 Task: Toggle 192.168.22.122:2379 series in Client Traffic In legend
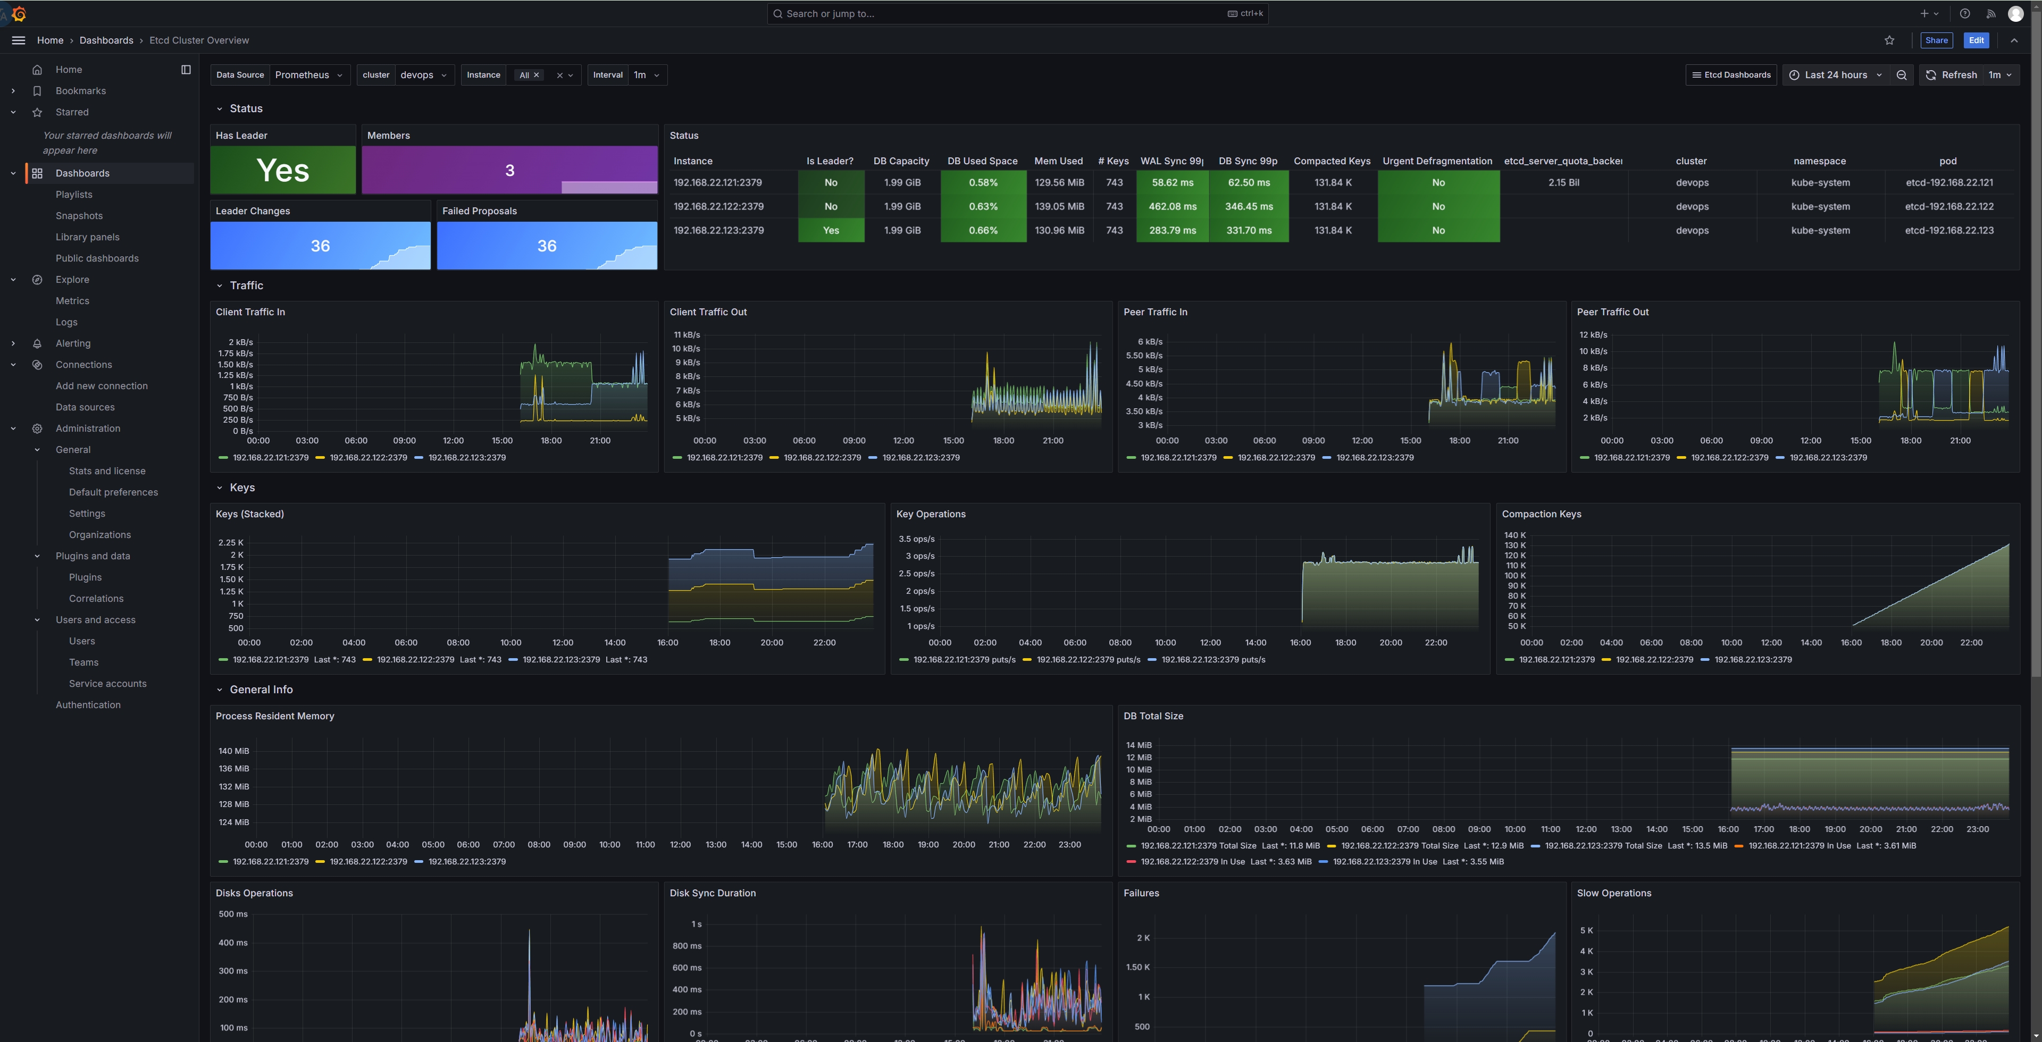tap(368, 457)
